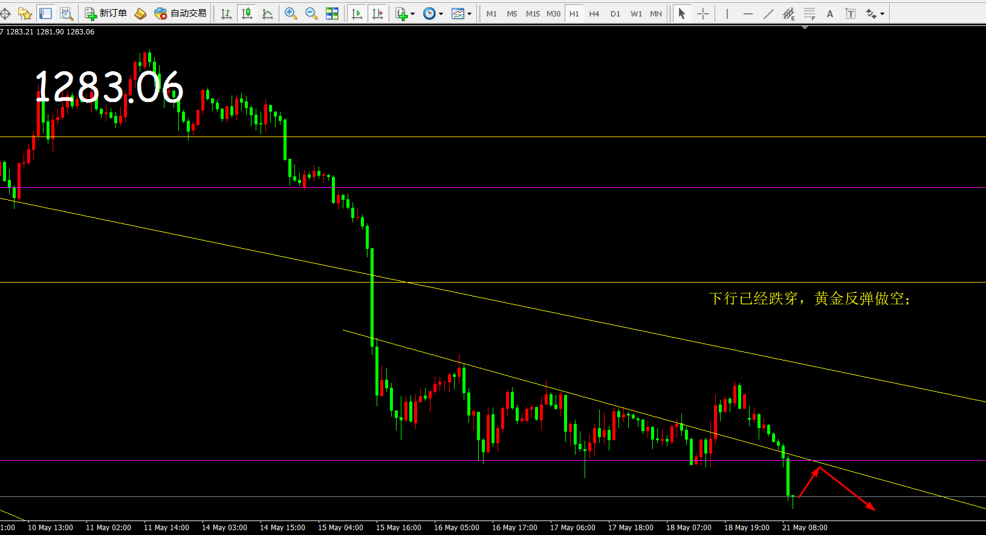Viewport: 986px width, 535px height.
Task: Open the Data Window crosshair icon
Action: (5, 13)
